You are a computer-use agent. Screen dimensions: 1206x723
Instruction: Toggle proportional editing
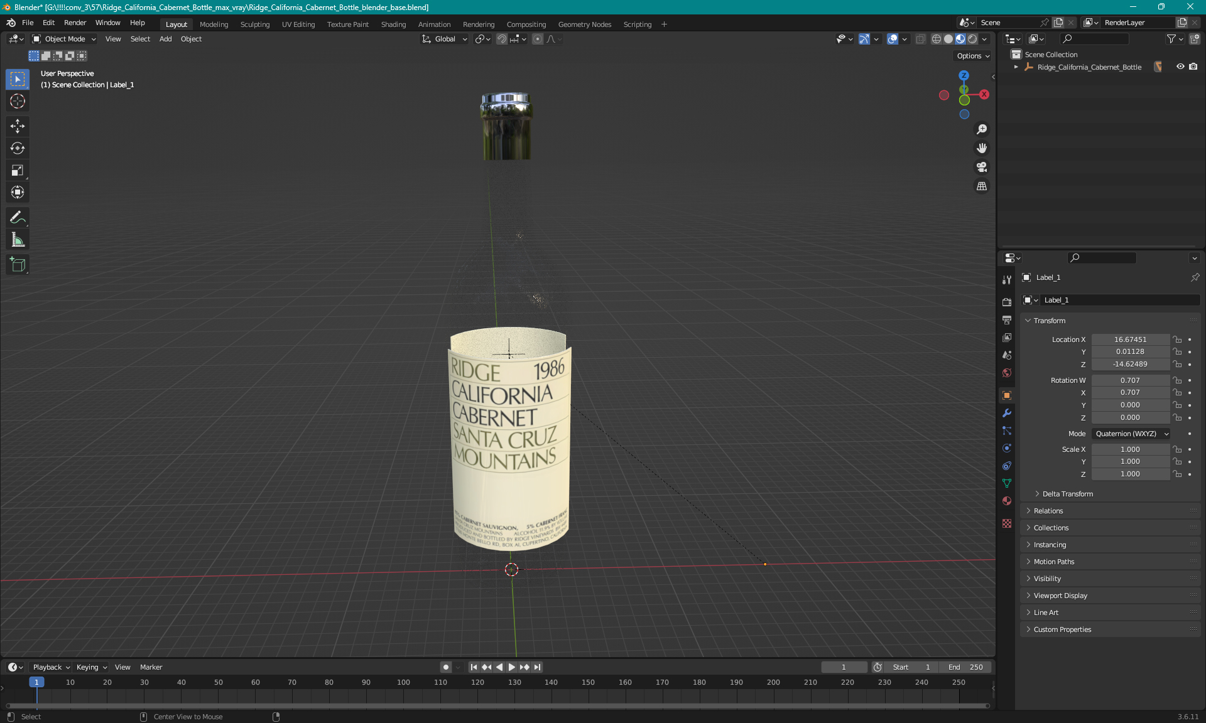[x=538, y=39]
